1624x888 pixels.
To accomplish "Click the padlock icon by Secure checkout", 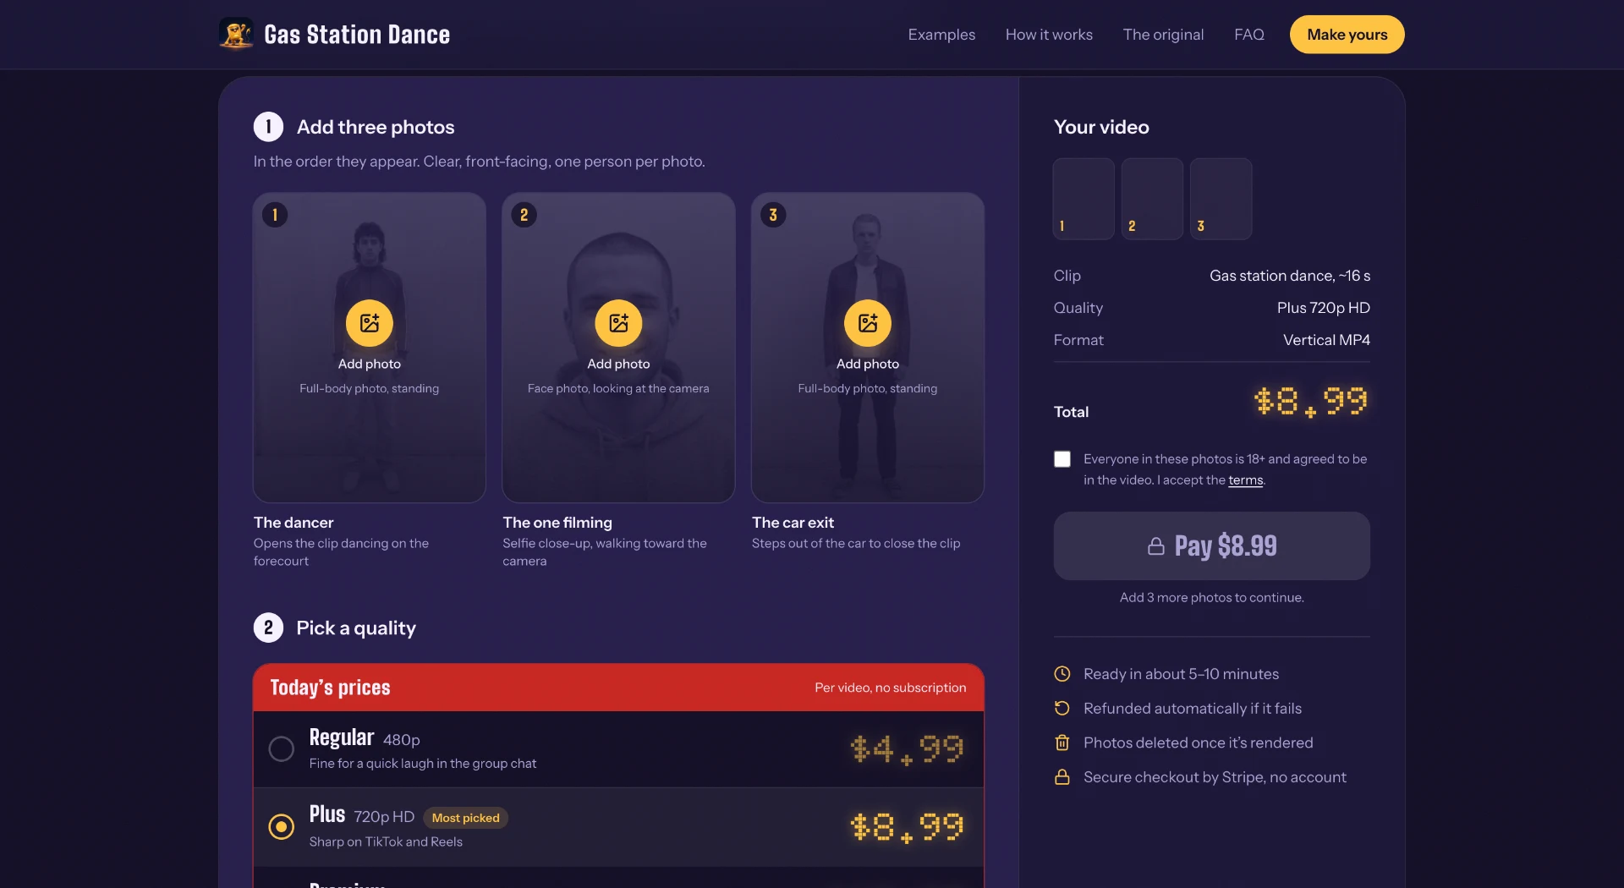I will [x=1062, y=777].
